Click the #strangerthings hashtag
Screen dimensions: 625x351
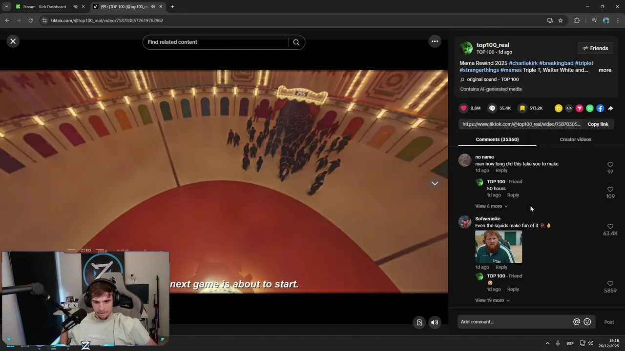coord(479,70)
